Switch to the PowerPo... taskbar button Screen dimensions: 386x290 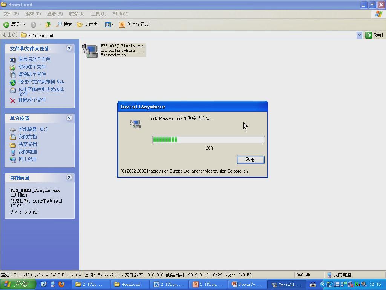(247, 284)
